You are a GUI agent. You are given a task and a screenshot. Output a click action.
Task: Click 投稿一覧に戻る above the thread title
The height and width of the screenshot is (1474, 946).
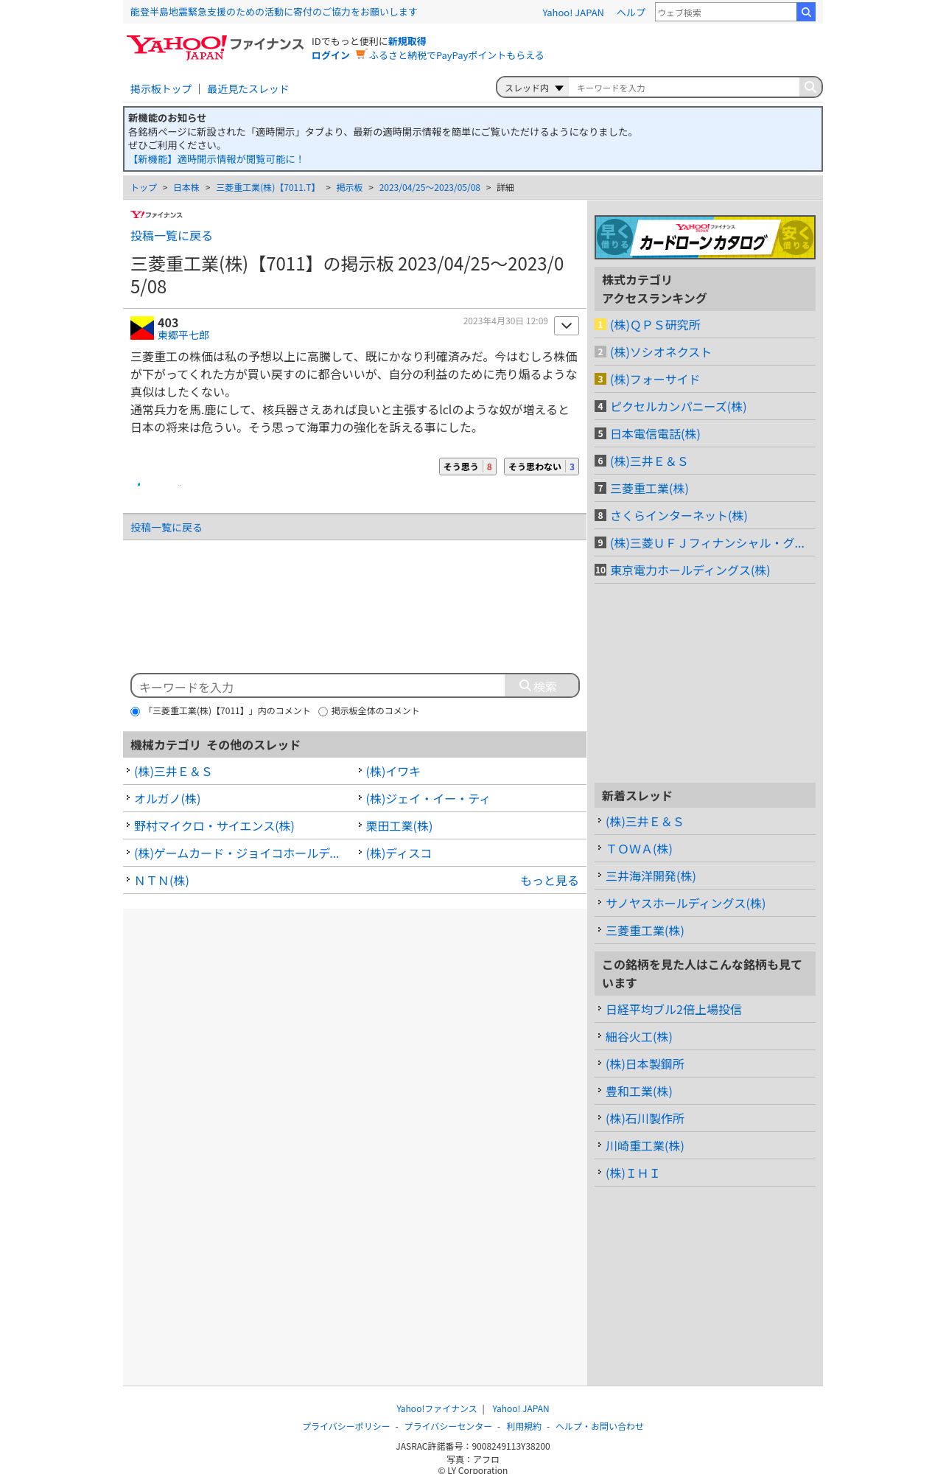pos(171,236)
